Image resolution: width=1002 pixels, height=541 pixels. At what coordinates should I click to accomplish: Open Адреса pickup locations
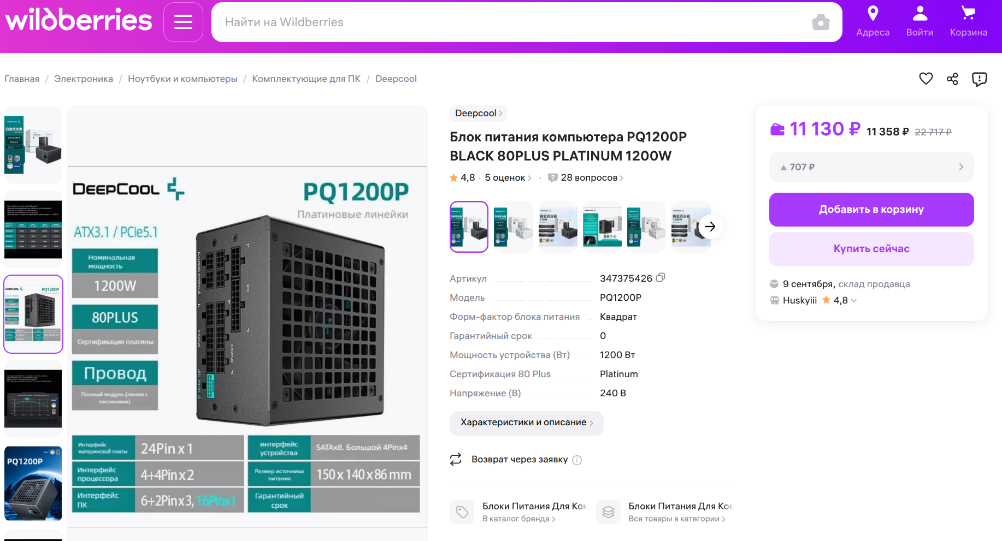[873, 21]
